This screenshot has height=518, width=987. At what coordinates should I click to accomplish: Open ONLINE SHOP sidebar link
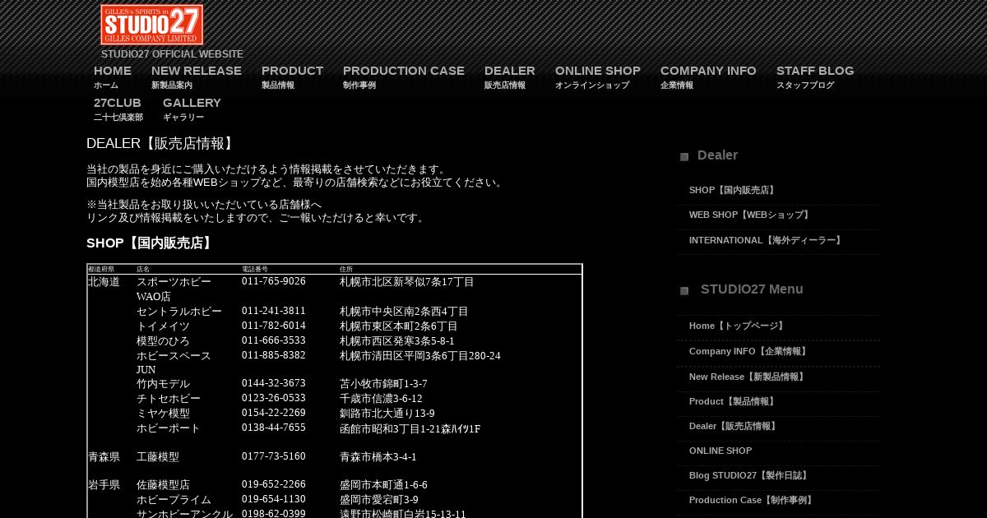pos(721,451)
